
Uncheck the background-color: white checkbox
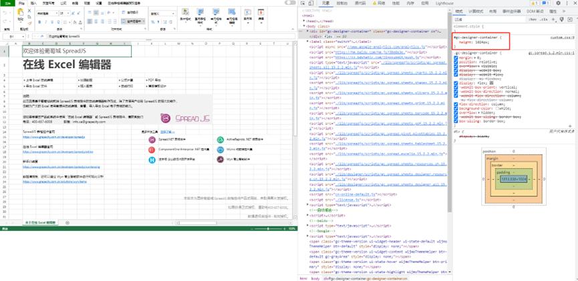coord(456,108)
